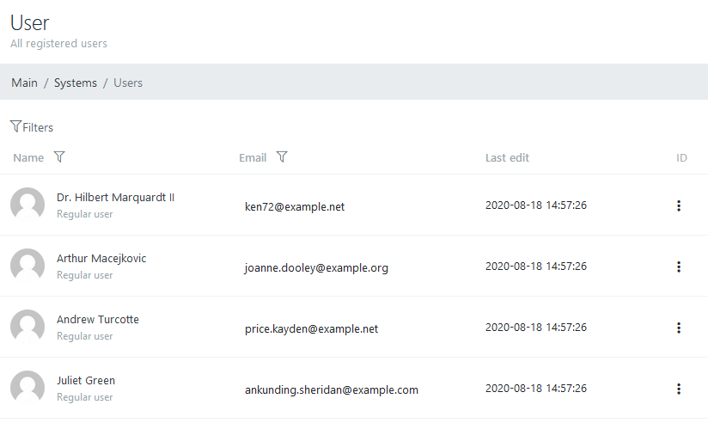Screen dimensions: 708x423
Task: Click Andrew Turcotte's name
Action: (98, 320)
